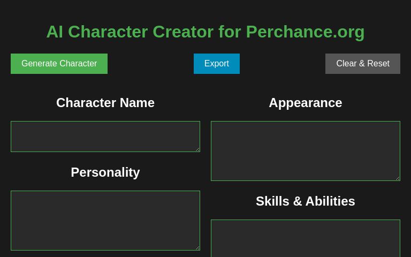Click the Character Name section heading
Image resolution: width=411 pixels, height=257 pixels.
tap(105, 103)
